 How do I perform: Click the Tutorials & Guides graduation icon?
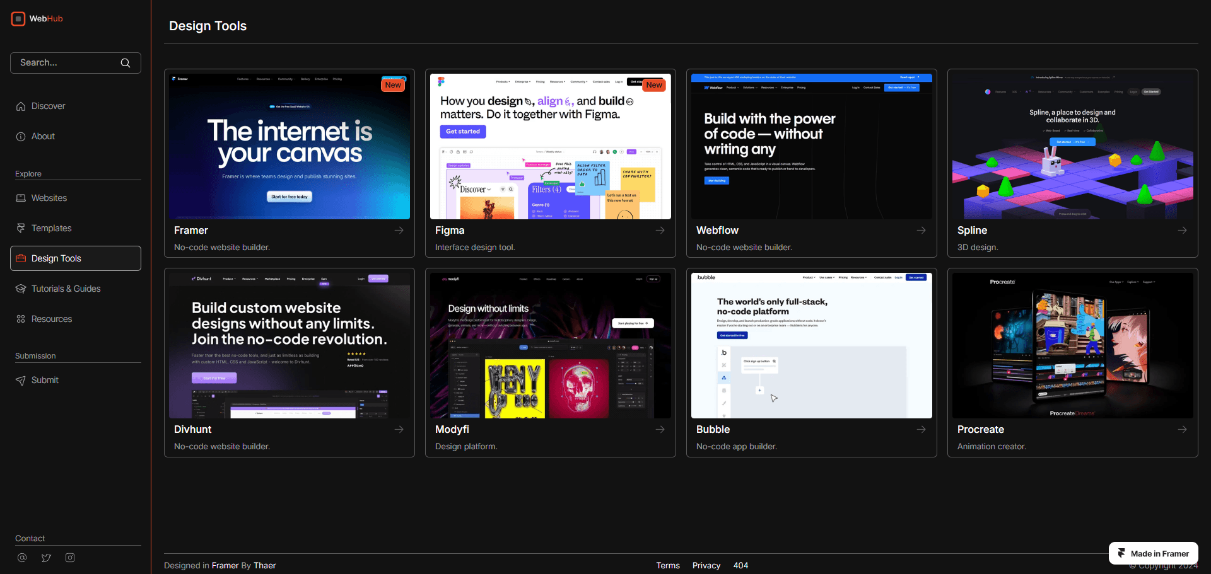click(21, 289)
